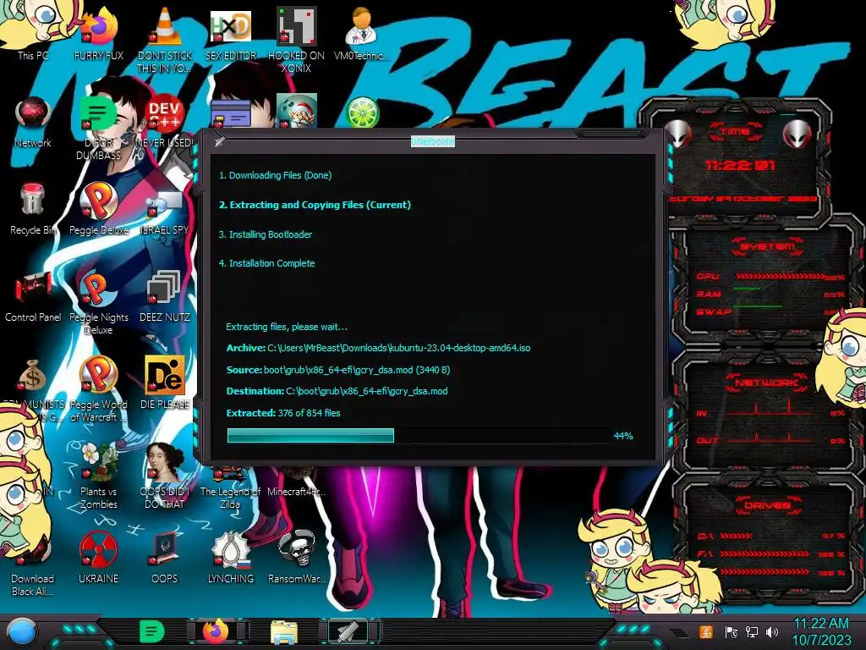This screenshot has width=866, height=650.
Task: Select The Legend of Zilda desktop shortcut
Action: click(x=230, y=487)
